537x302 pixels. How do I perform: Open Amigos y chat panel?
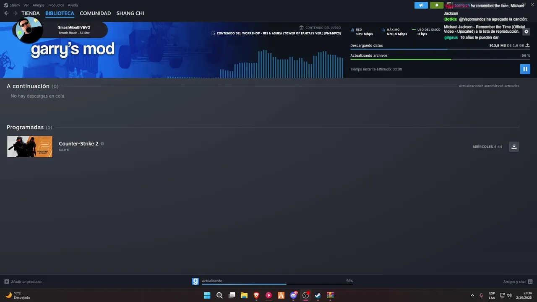(x=514, y=282)
